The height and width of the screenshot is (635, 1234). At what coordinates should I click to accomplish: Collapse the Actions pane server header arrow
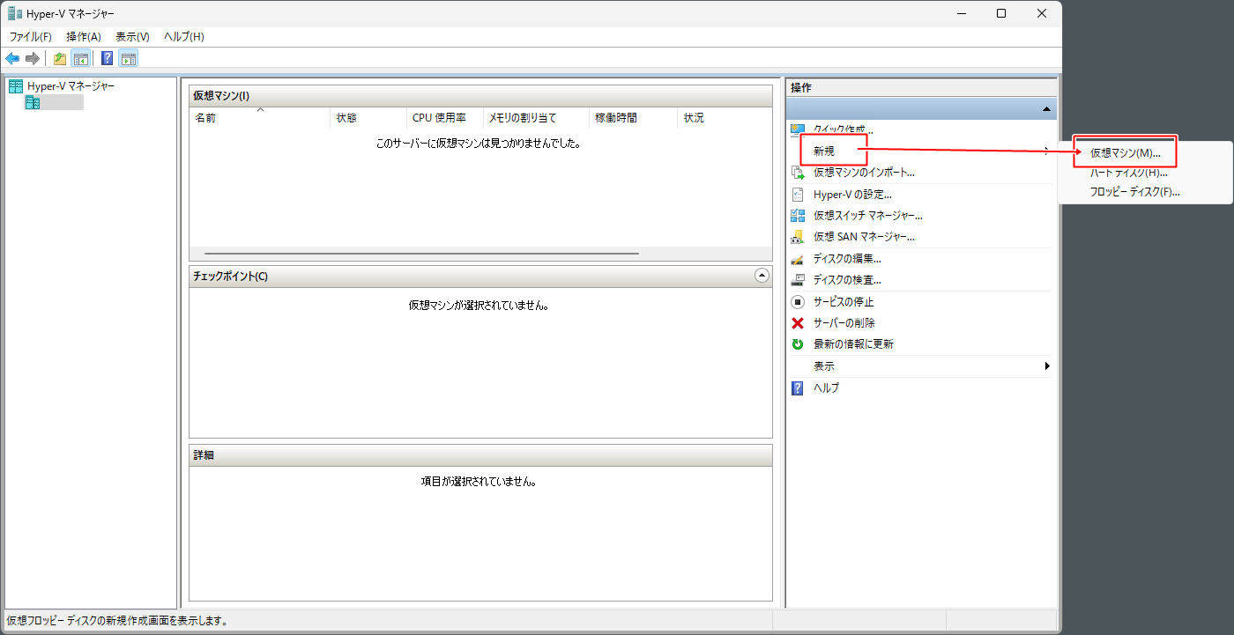pyautogui.click(x=1046, y=109)
